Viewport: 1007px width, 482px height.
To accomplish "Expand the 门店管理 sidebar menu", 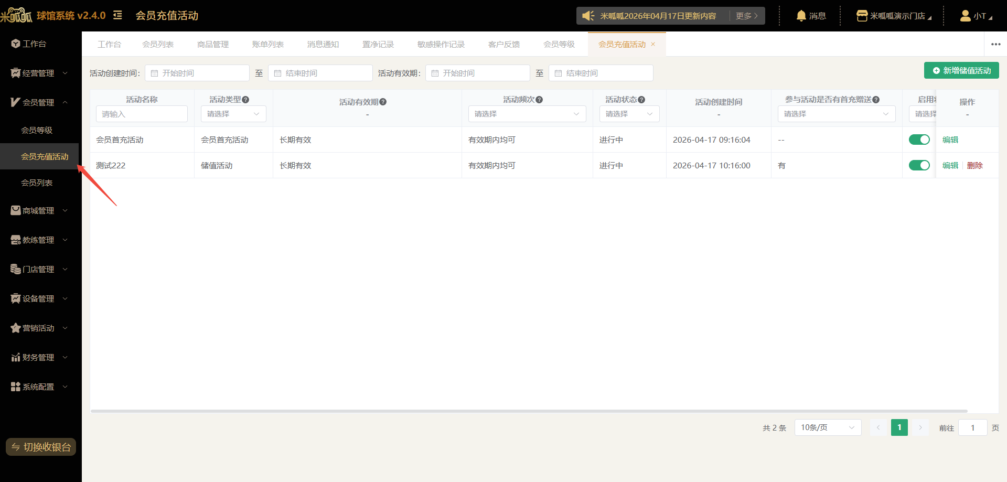I will [39, 269].
